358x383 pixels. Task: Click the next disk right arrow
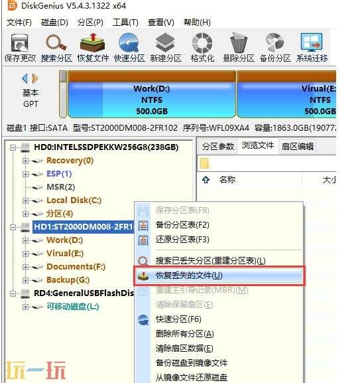pos(35,78)
